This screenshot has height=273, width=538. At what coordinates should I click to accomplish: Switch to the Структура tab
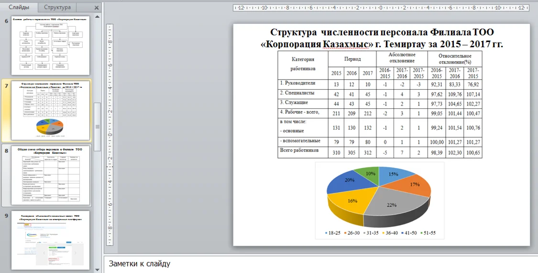tap(57, 7)
